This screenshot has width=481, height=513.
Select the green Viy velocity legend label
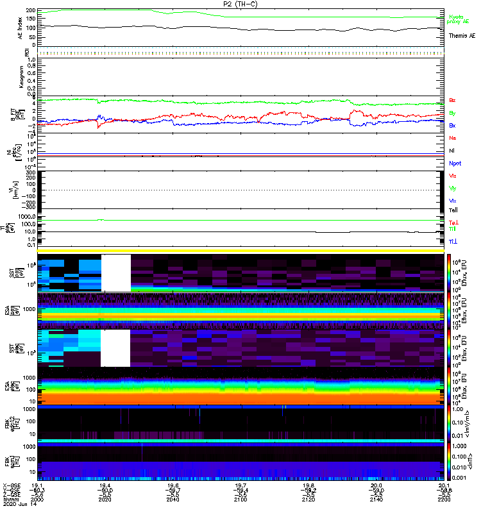click(x=452, y=189)
